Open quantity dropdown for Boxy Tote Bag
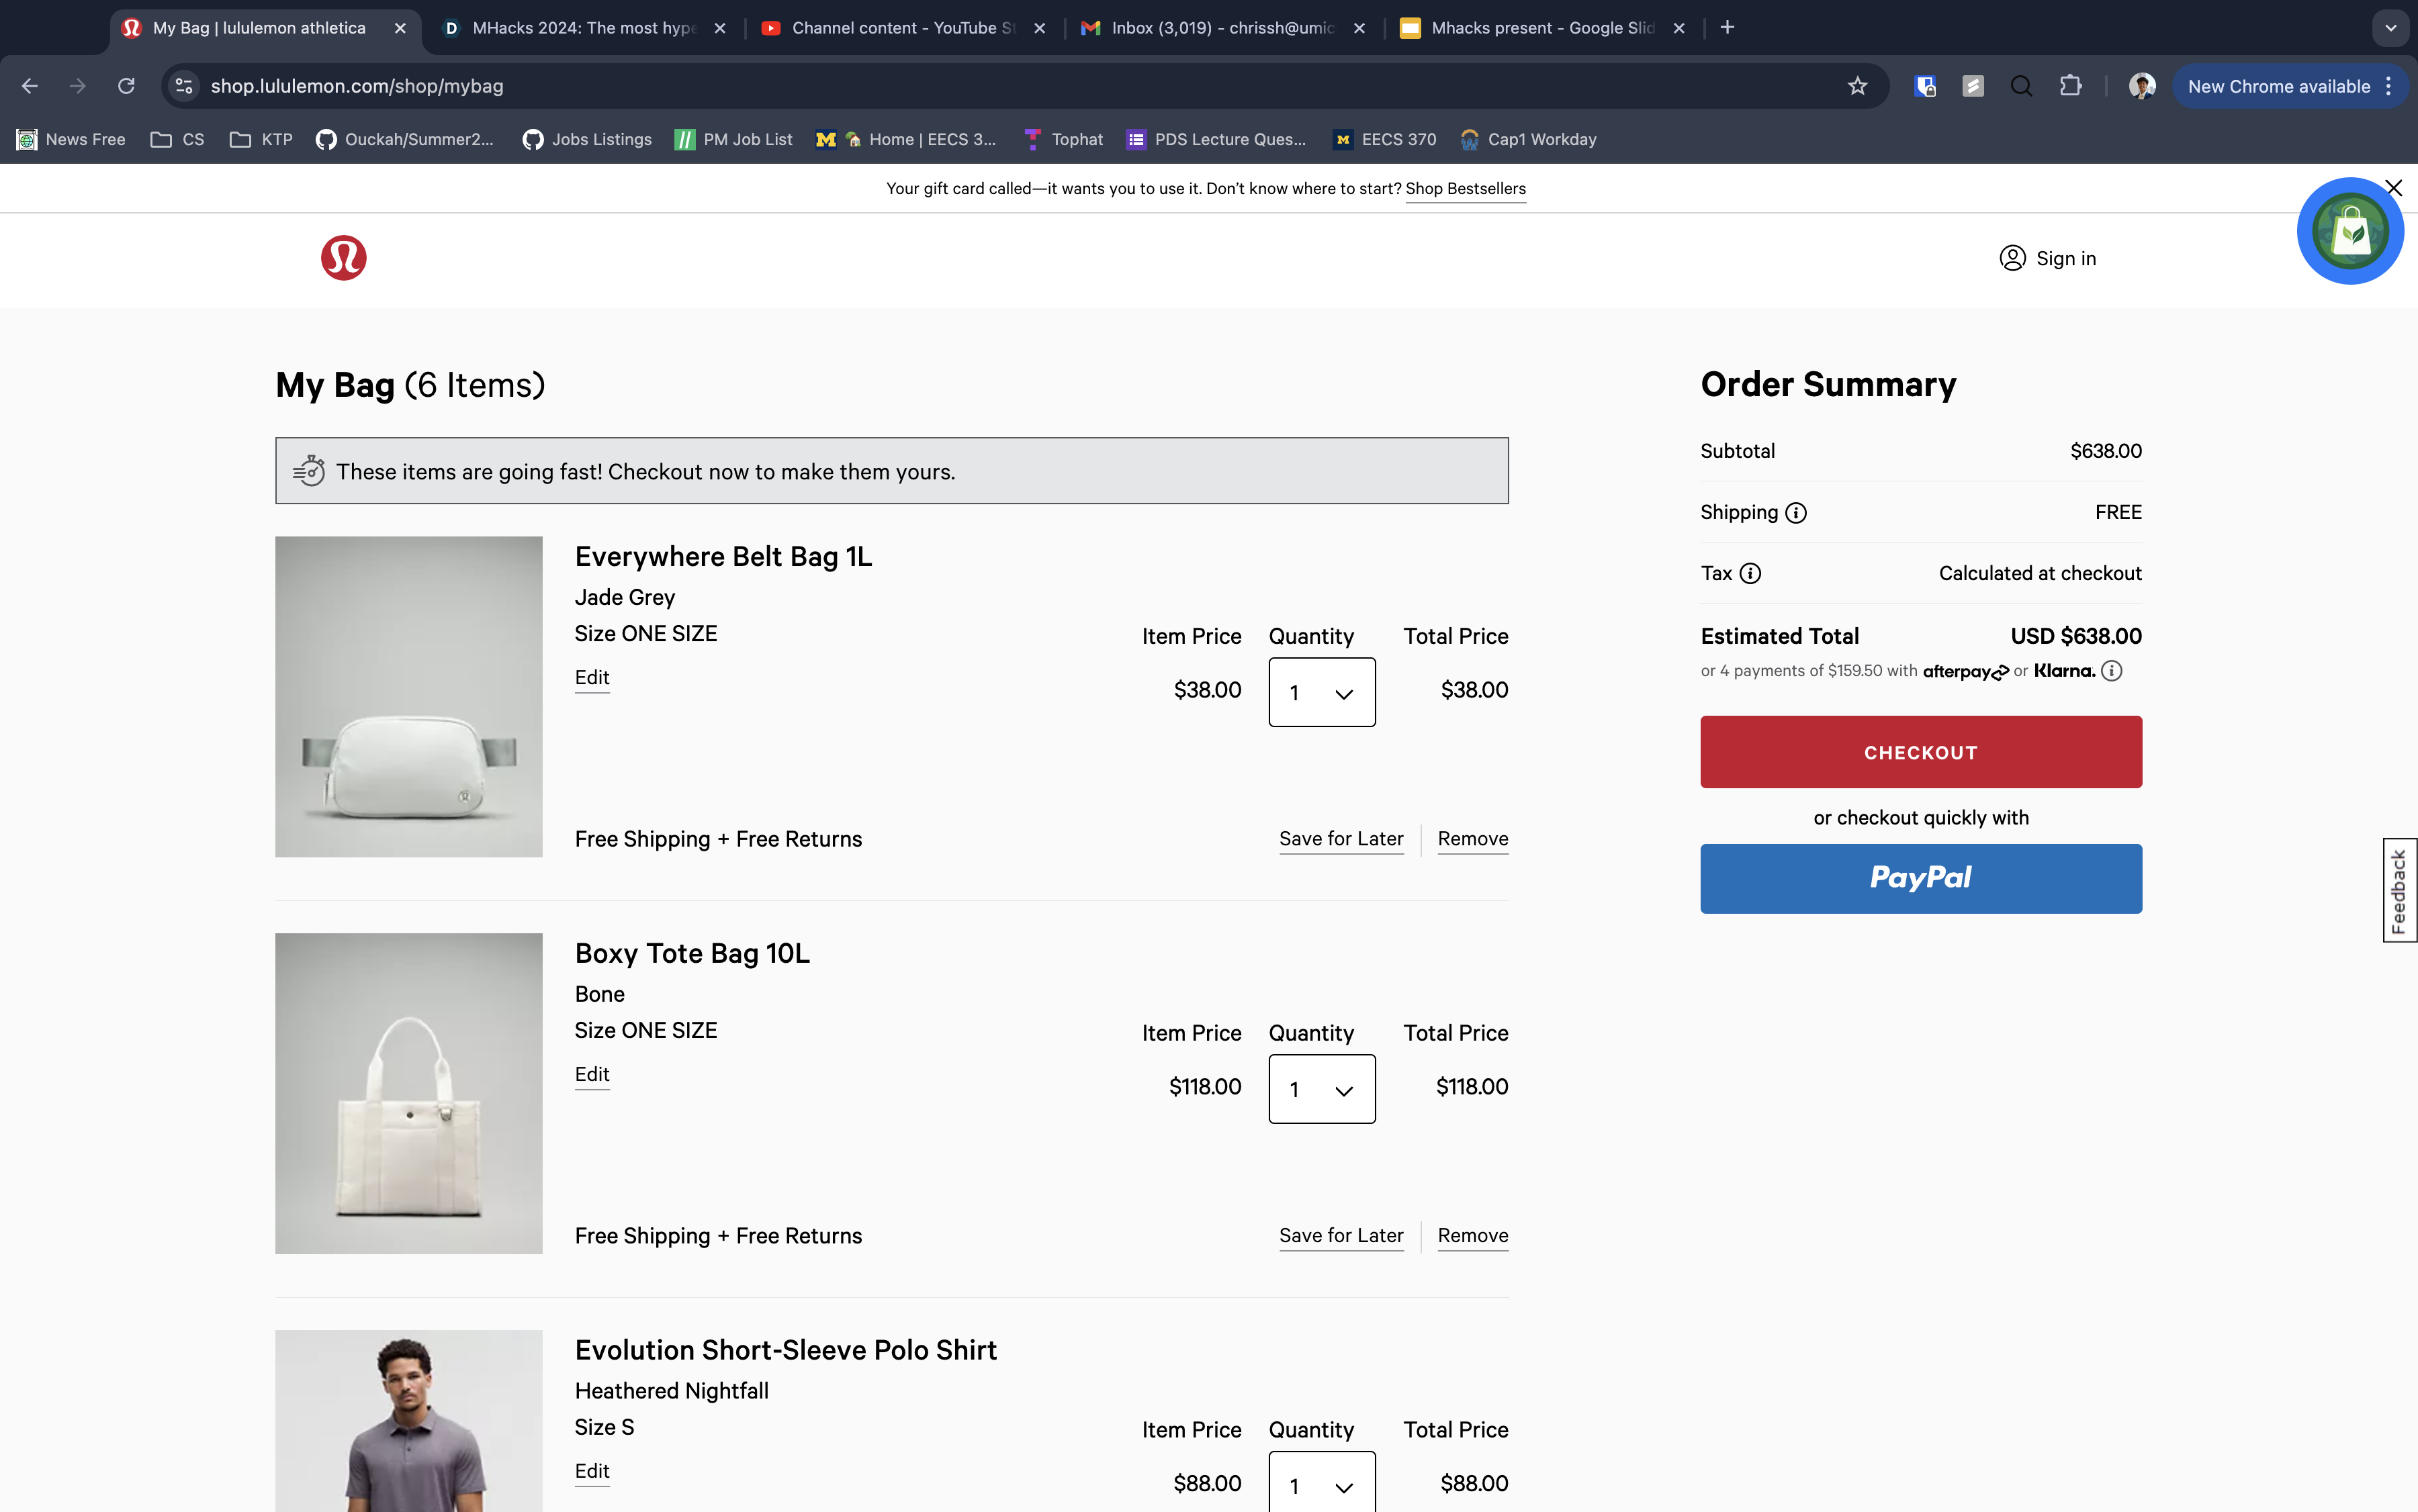Screen dimensions: 2418x1512 pos(1320,1089)
